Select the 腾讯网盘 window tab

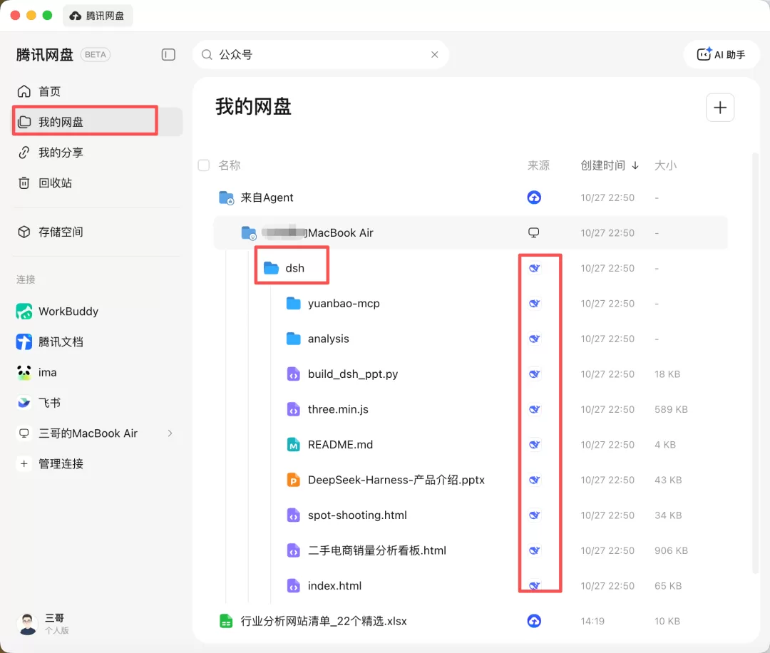click(98, 16)
